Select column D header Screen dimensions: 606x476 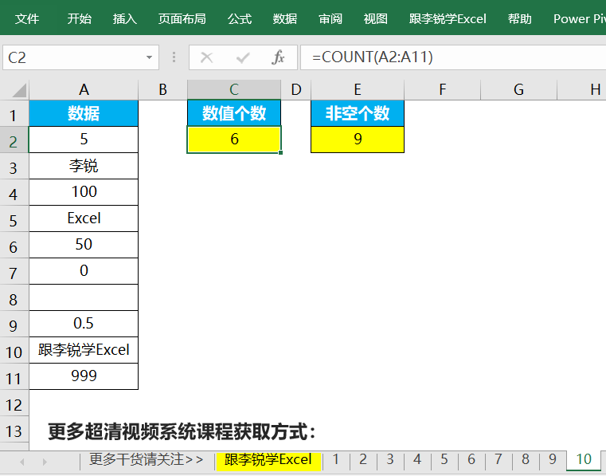tap(296, 90)
